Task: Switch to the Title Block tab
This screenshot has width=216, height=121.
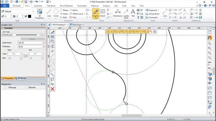Action: (51, 6)
